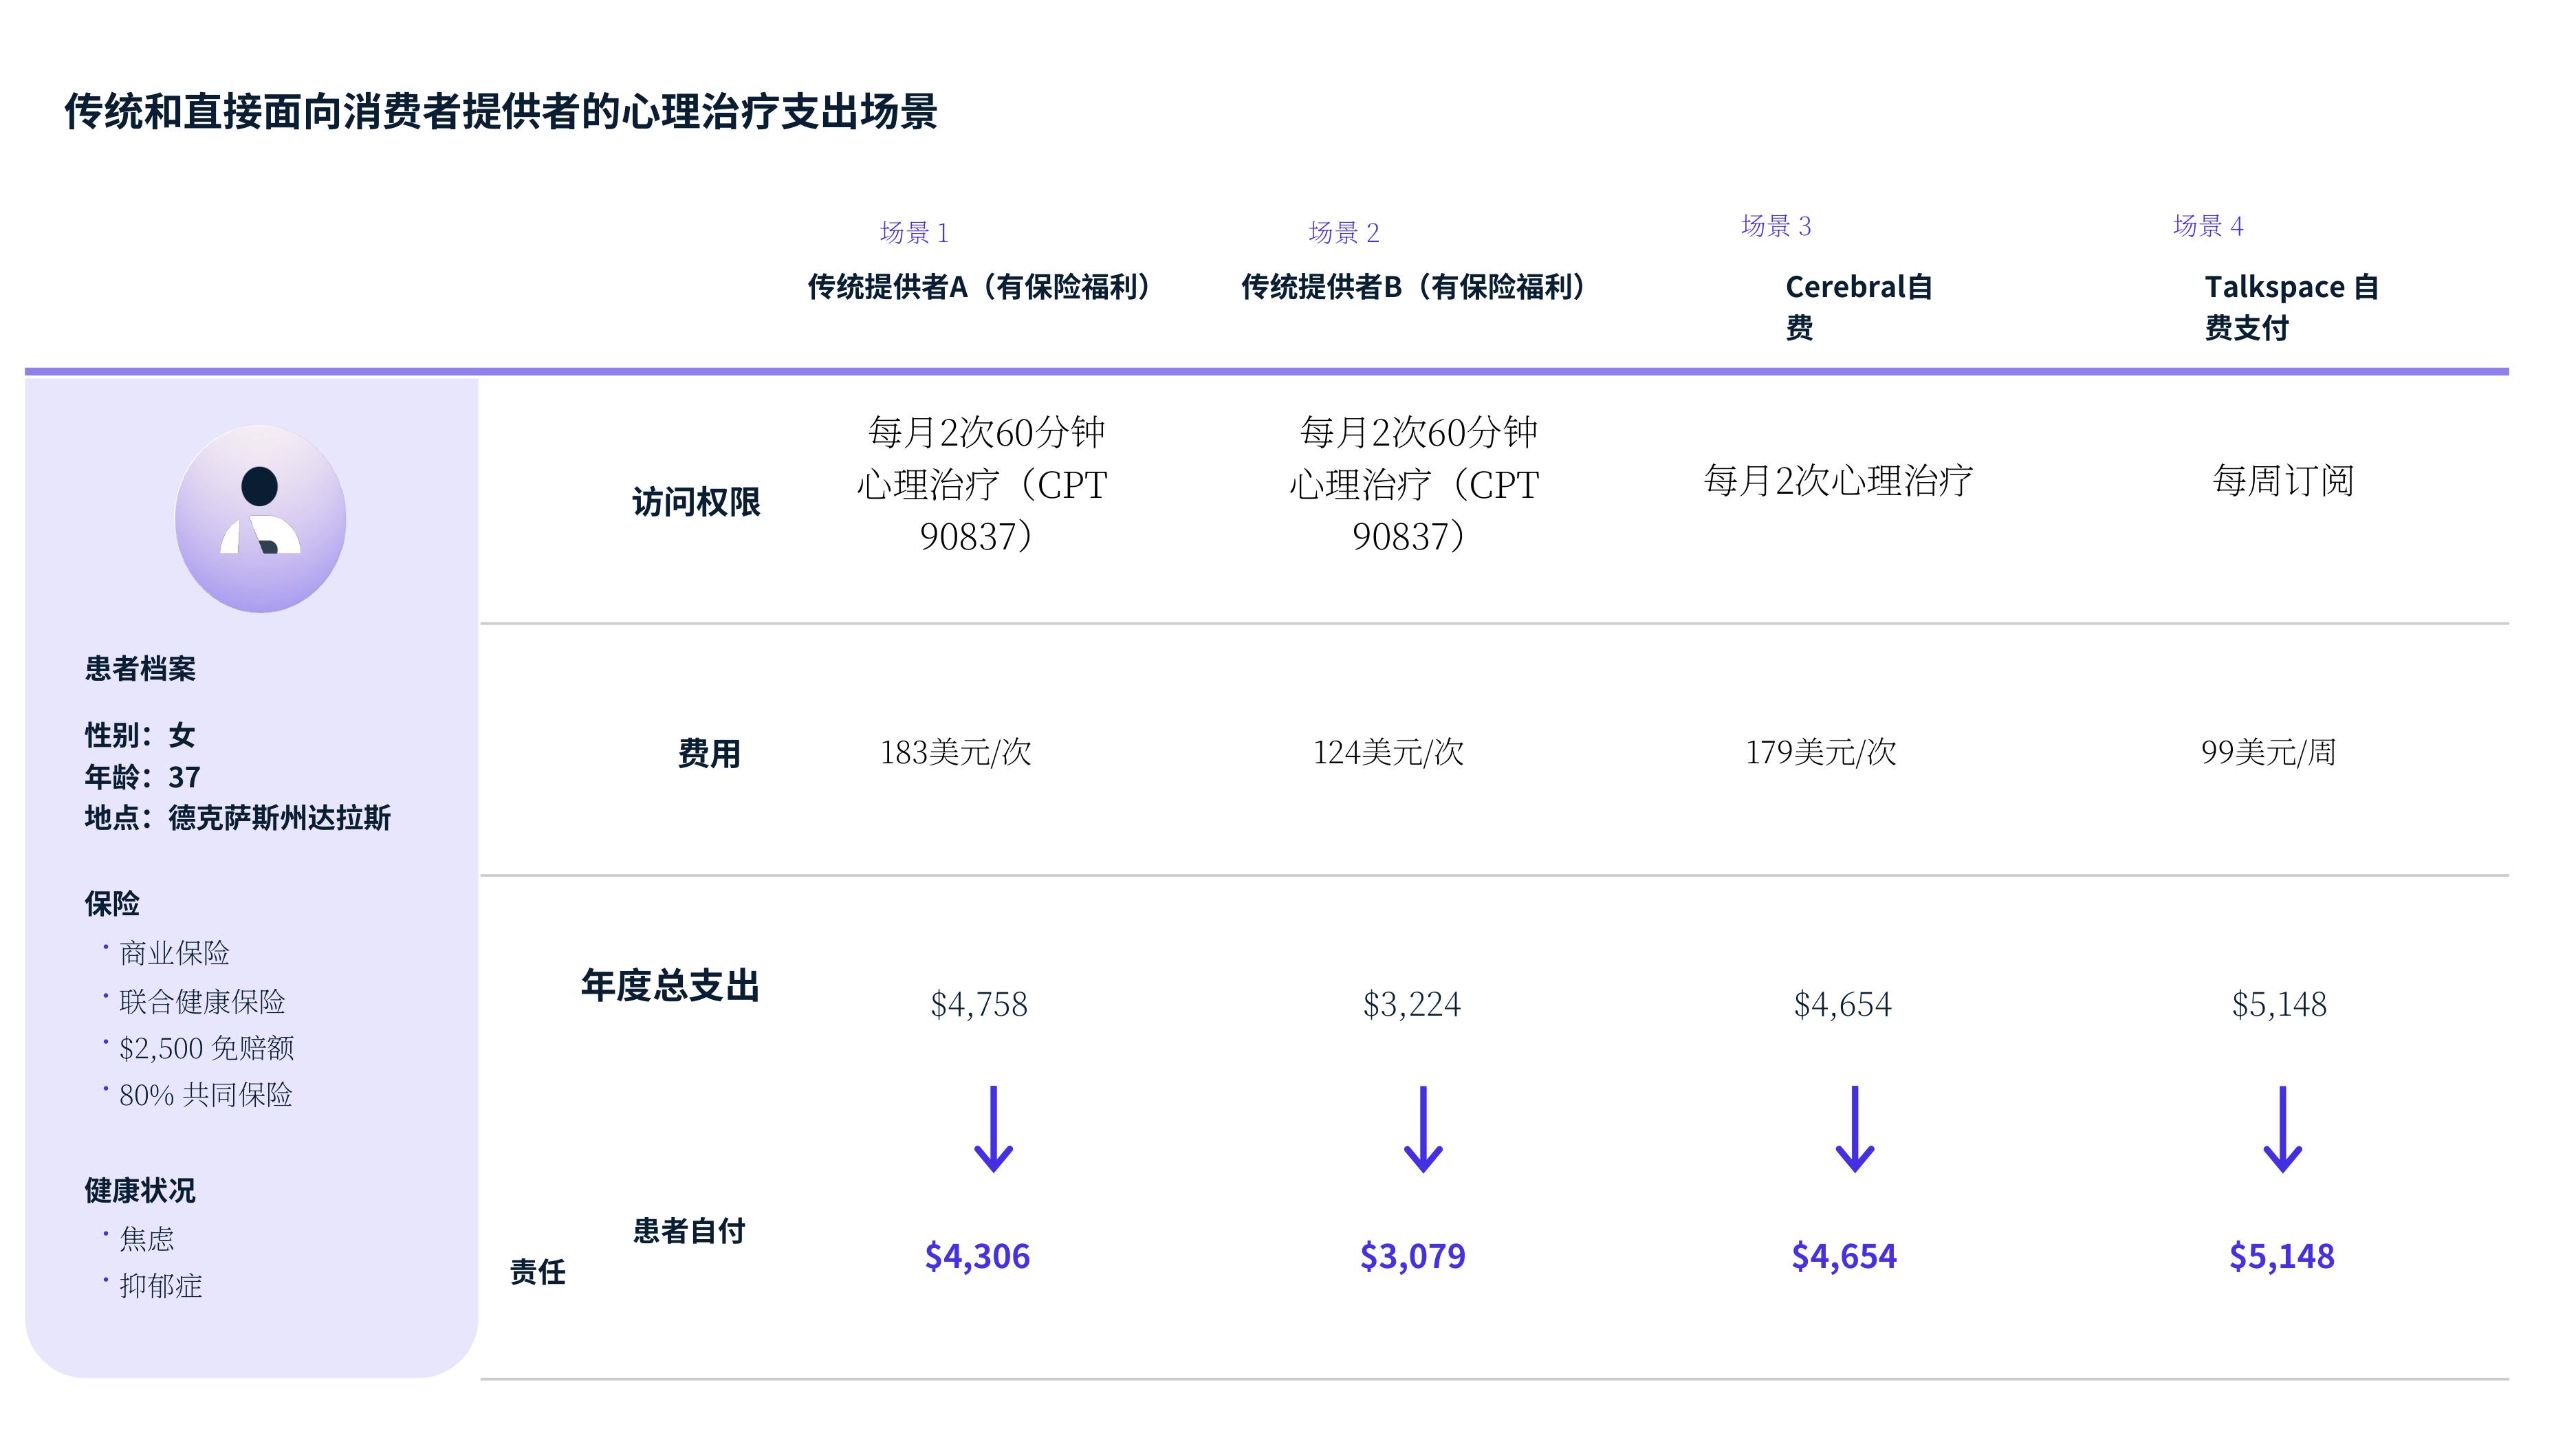Click the 患者自付 row label
The height and width of the screenshot is (1442, 2576).
click(x=689, y=1231)
